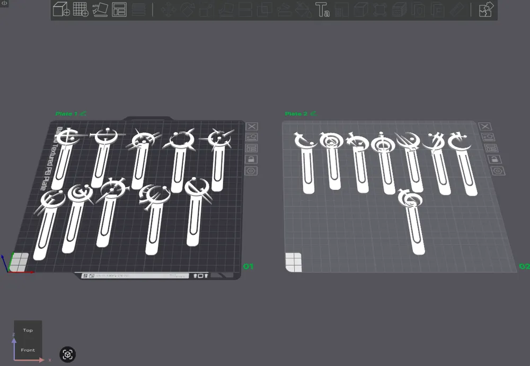Lock Plate 1 with the padlock icon

coord(252,159)
